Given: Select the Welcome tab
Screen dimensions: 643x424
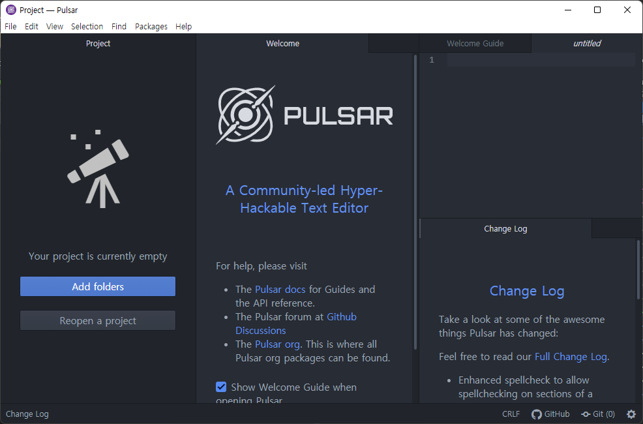Looking at the screenshot, I should coord(282,44).
